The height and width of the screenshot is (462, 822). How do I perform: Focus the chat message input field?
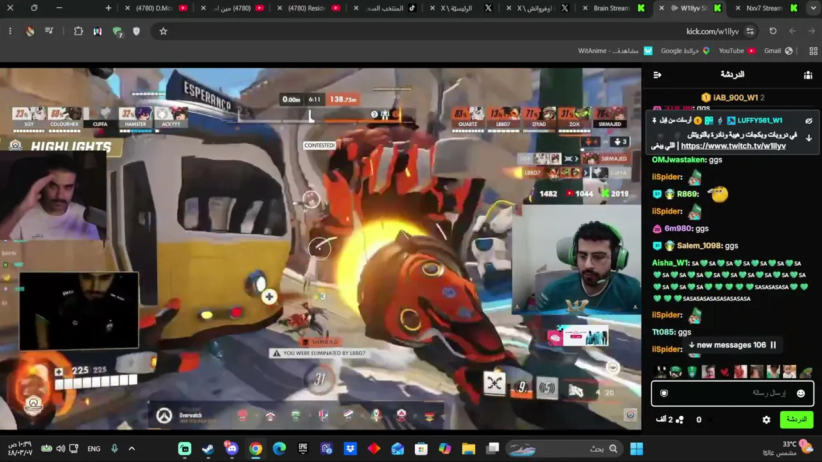coord(733,393)
